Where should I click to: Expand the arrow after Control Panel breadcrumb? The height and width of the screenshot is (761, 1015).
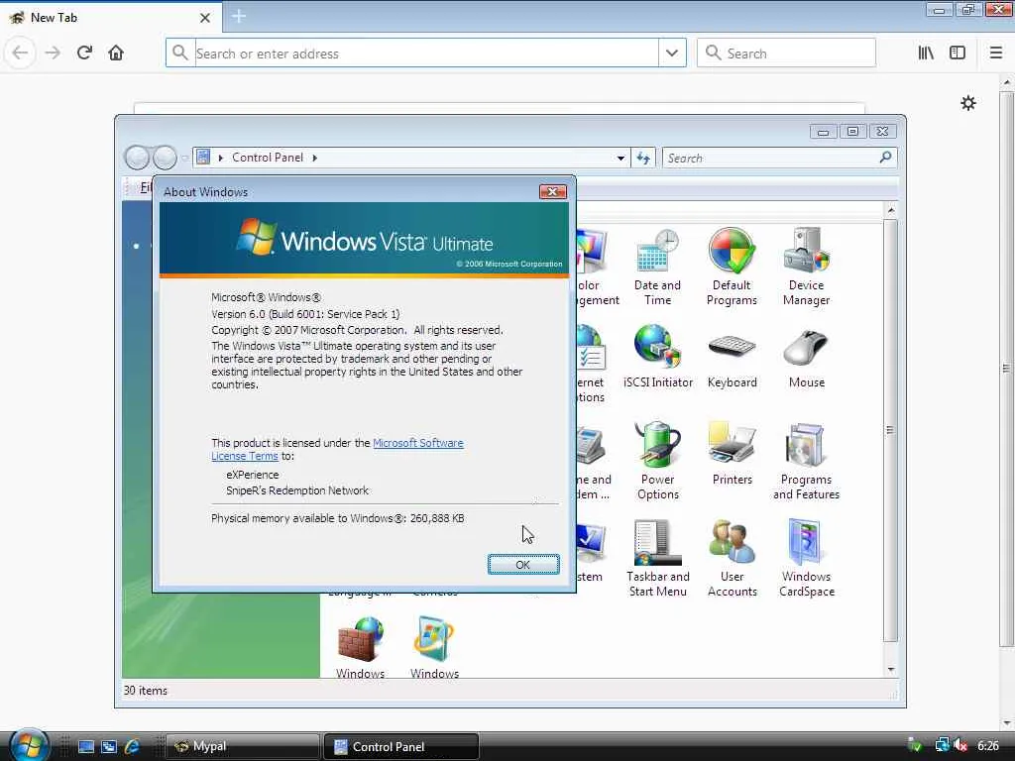(x=314, y=158)
